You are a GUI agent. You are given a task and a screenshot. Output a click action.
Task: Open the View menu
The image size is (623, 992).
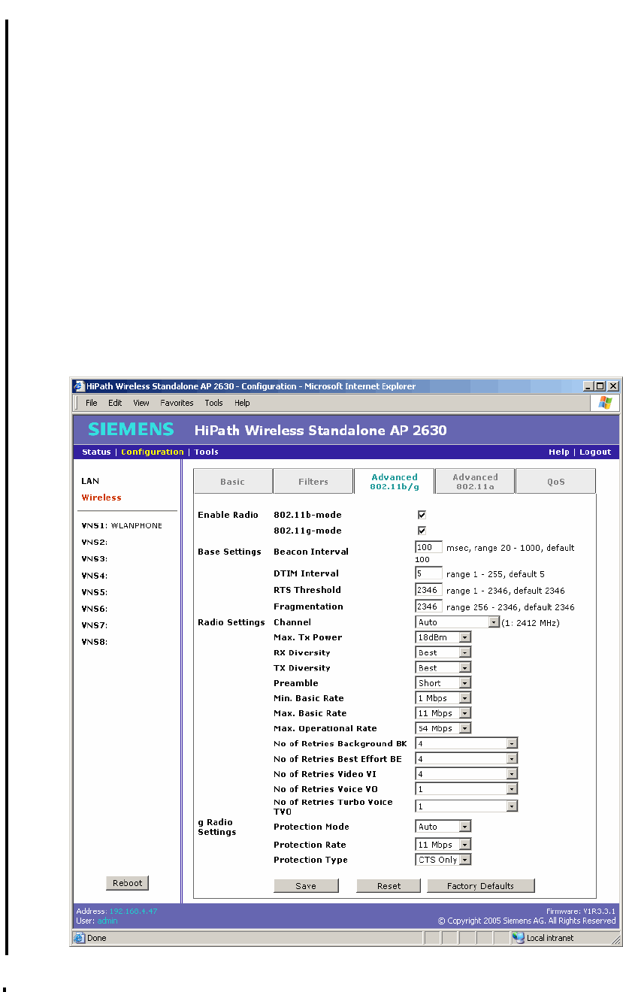tap(141, 403)
